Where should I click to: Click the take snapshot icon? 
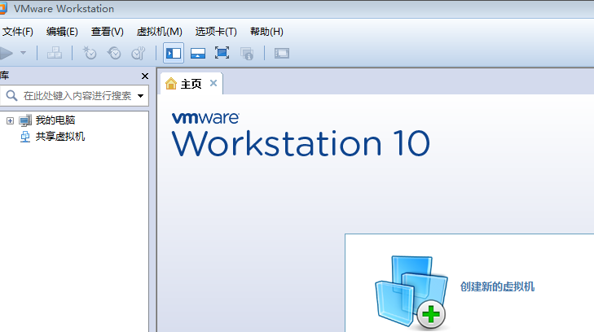point(90,53)
